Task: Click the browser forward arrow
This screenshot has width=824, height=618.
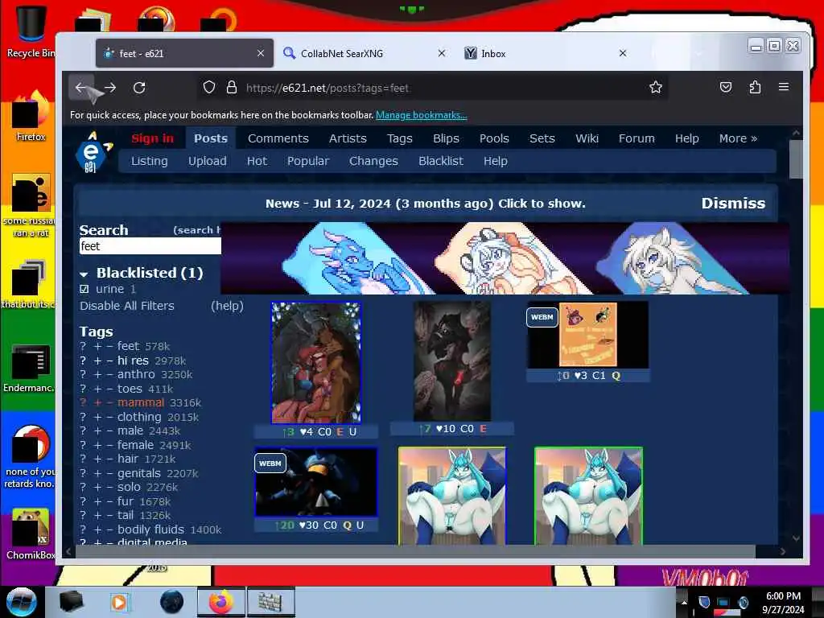Action: tap(109, 87)
